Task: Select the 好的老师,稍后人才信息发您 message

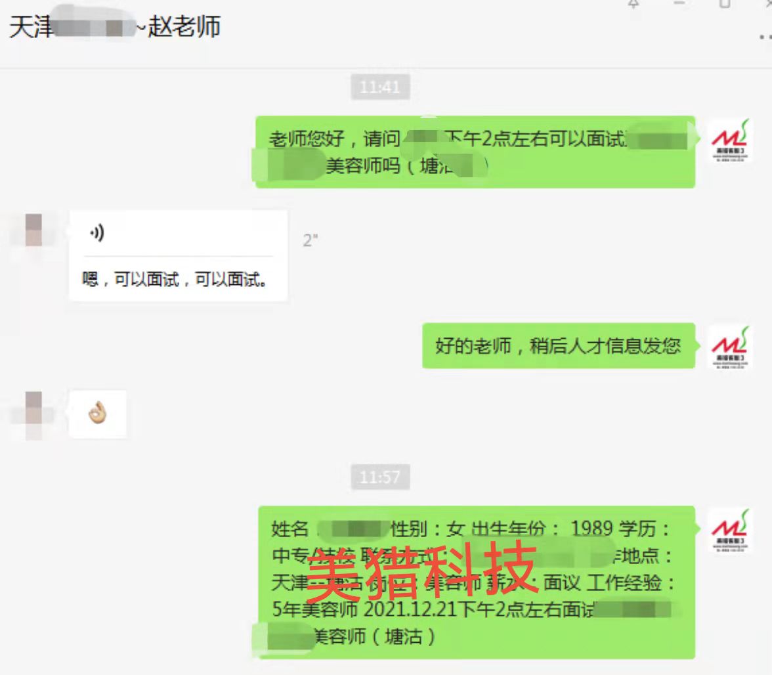Action: (x=558, y=345)
